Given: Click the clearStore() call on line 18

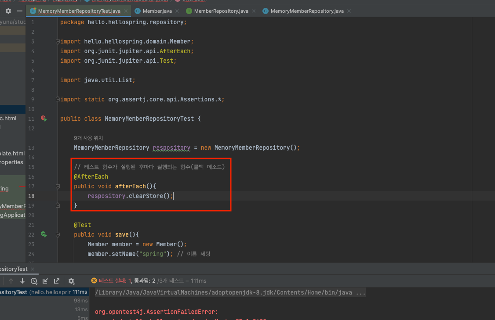Looking at the screenshot, I should click(x=149, y=196).
